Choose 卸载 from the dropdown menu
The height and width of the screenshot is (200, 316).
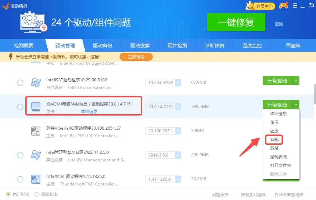(x=274, y=140)
